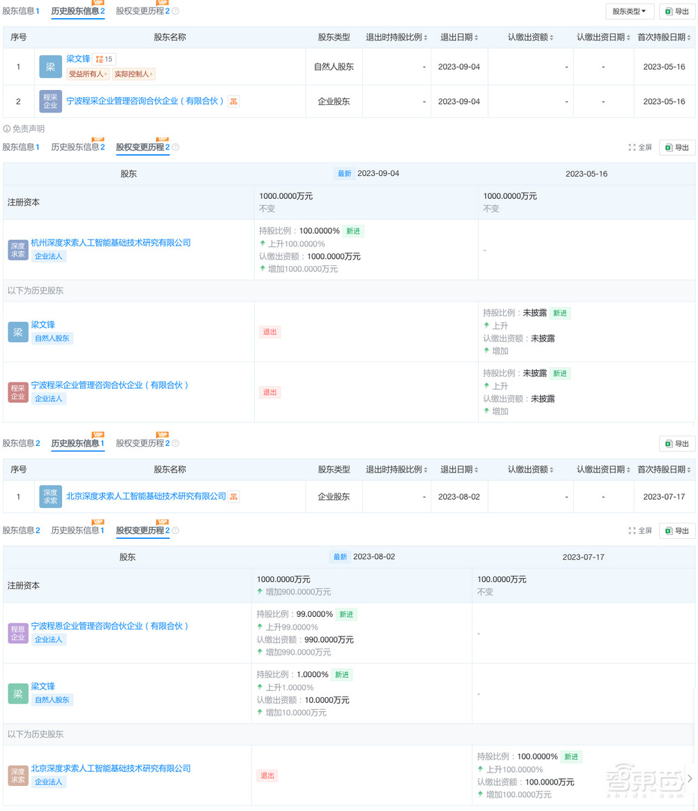Click the 深度求索 company avatar icon
The width and height of the screenshot is (698, 811).
click(x=17, y=249)
